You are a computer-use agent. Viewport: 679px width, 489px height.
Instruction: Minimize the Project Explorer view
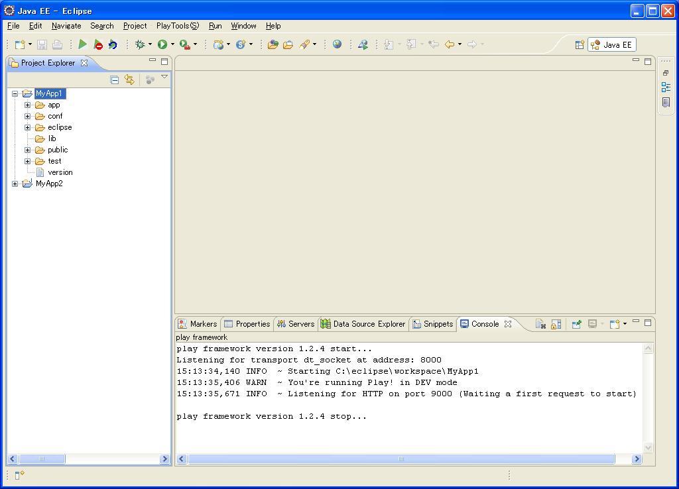pyautogui.click(x=153, y=60)
